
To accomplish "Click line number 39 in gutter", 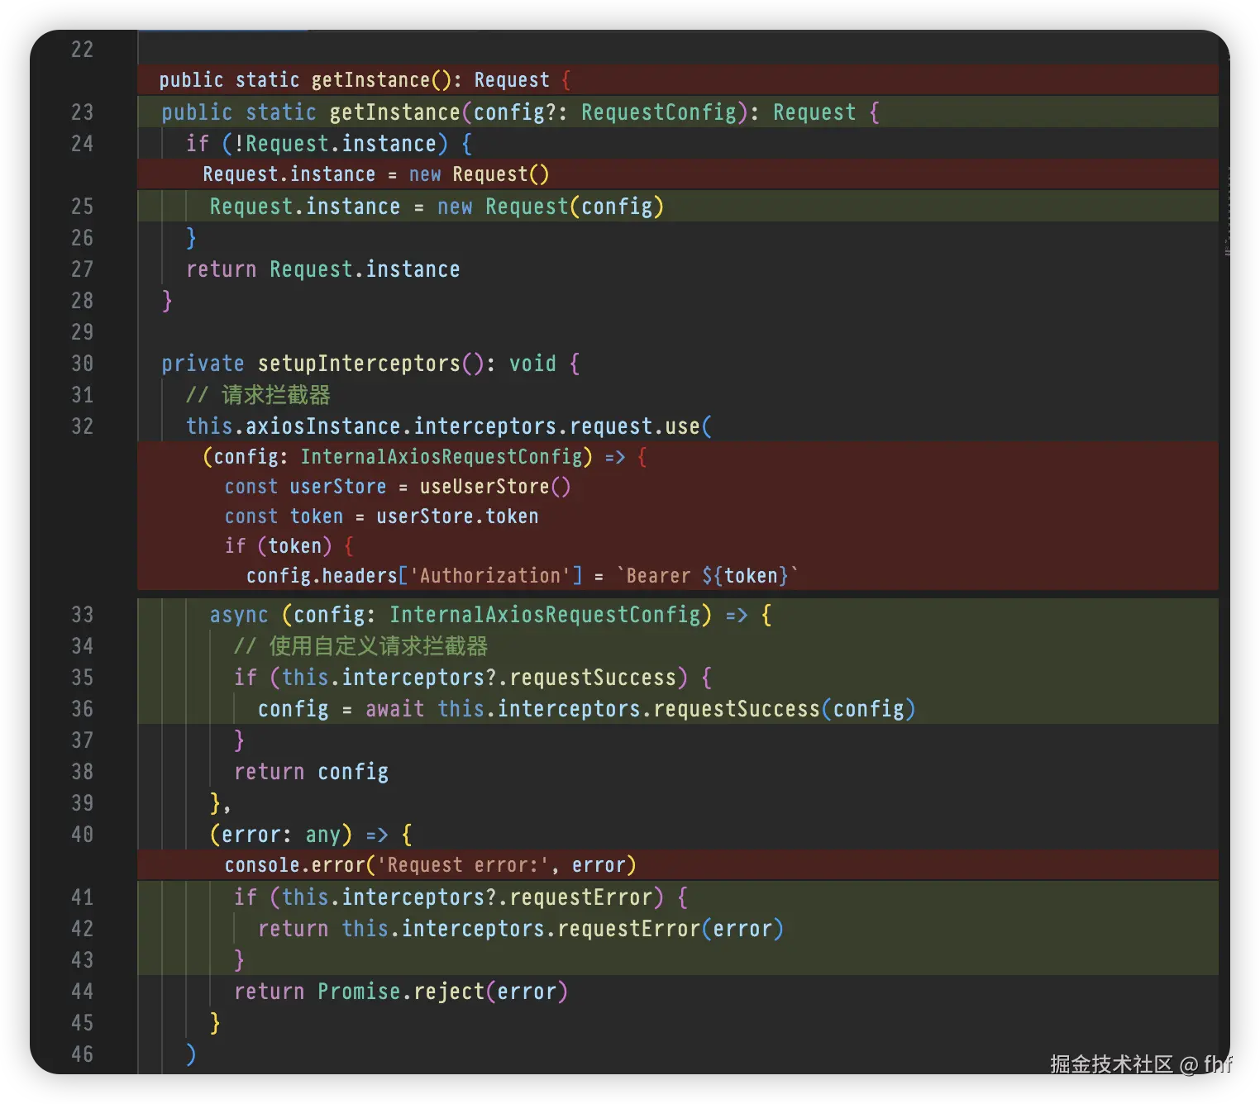I will pyautogui.click(x=82, y=803).
